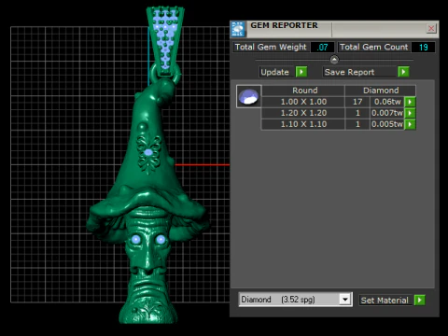448x336 pixels.
Task: Click the quantity 17 cell
Action: (357, 102)
